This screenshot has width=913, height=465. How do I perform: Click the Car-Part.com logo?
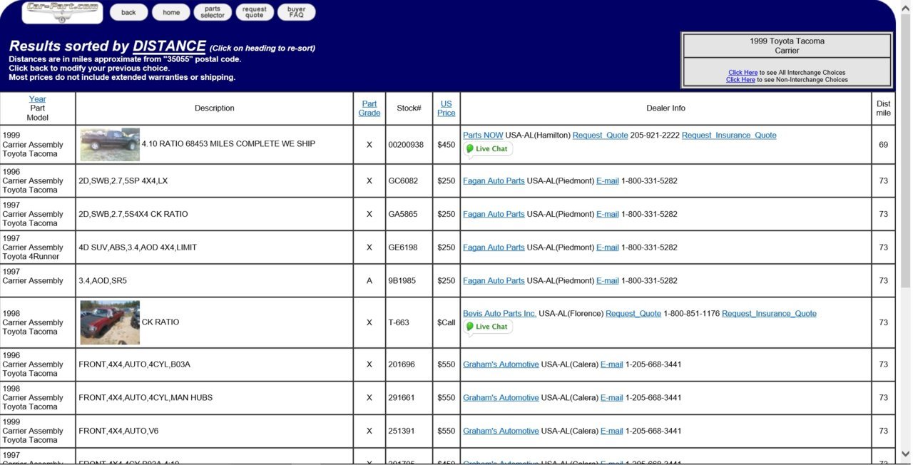(x=63, y=12)
